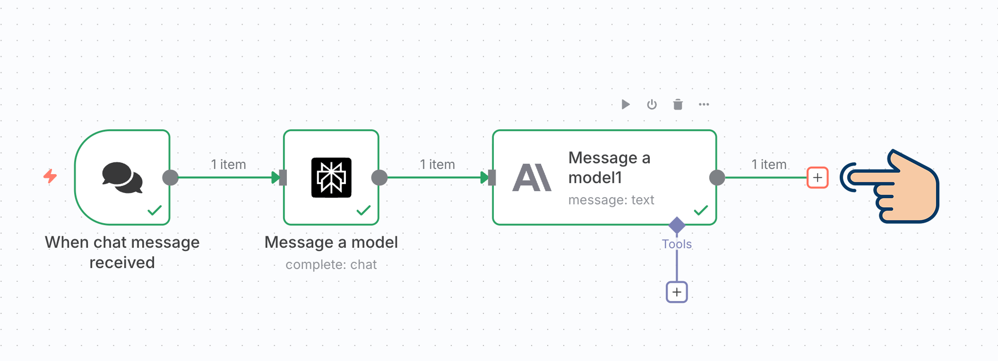The height and width of the screenshot is (361, 998).
Task: Open the three-dots node options menu
Action: click(704, 104)
